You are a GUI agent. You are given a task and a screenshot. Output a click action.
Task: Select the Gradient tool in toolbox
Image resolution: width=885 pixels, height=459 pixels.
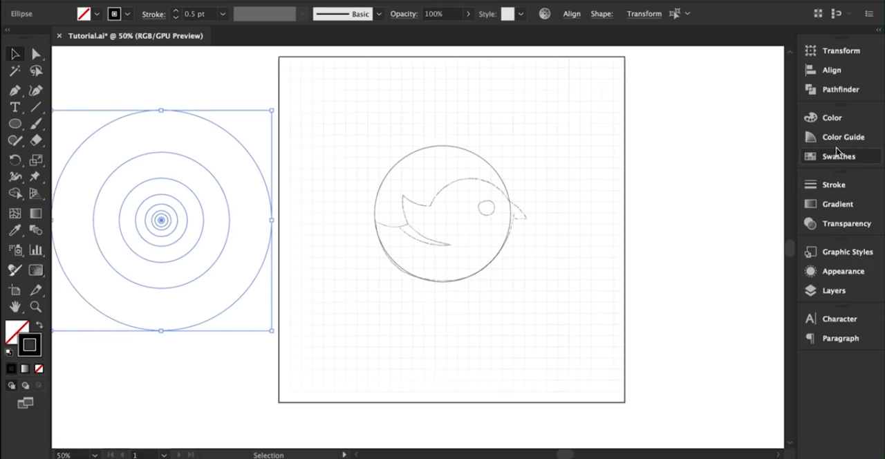pos(36,214)
